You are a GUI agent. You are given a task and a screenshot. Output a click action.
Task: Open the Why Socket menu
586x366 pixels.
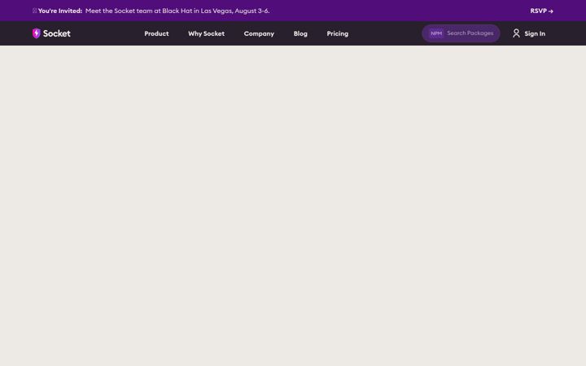tap(206, 33)
